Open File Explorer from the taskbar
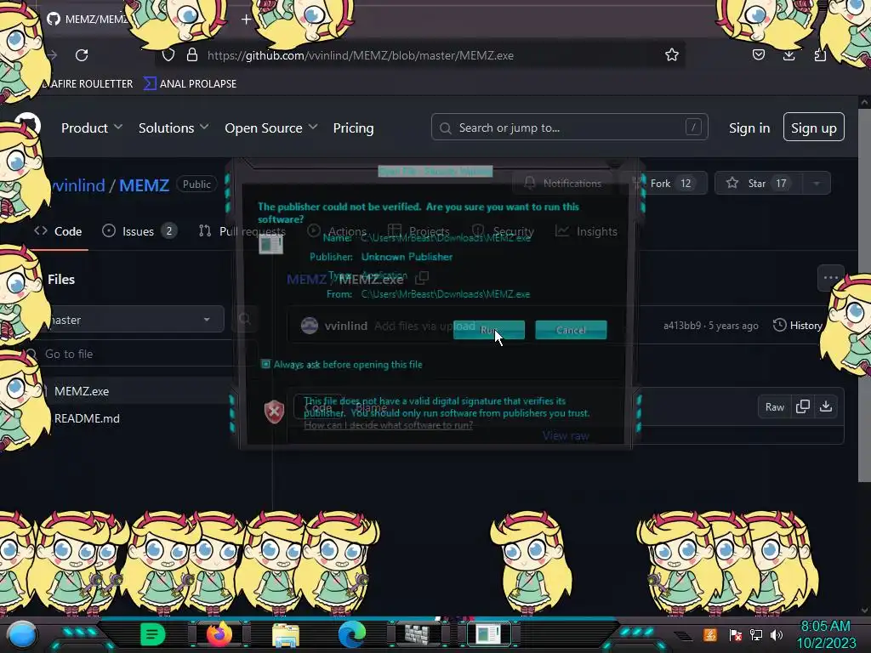The height and width of the screenshot is (653, 871). [286, 635]
